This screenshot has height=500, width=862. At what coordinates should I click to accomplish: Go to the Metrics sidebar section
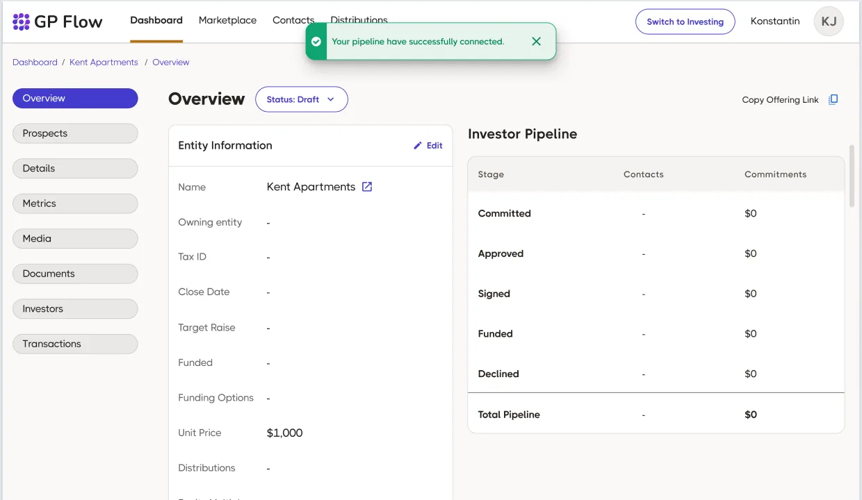coord(75,203)
